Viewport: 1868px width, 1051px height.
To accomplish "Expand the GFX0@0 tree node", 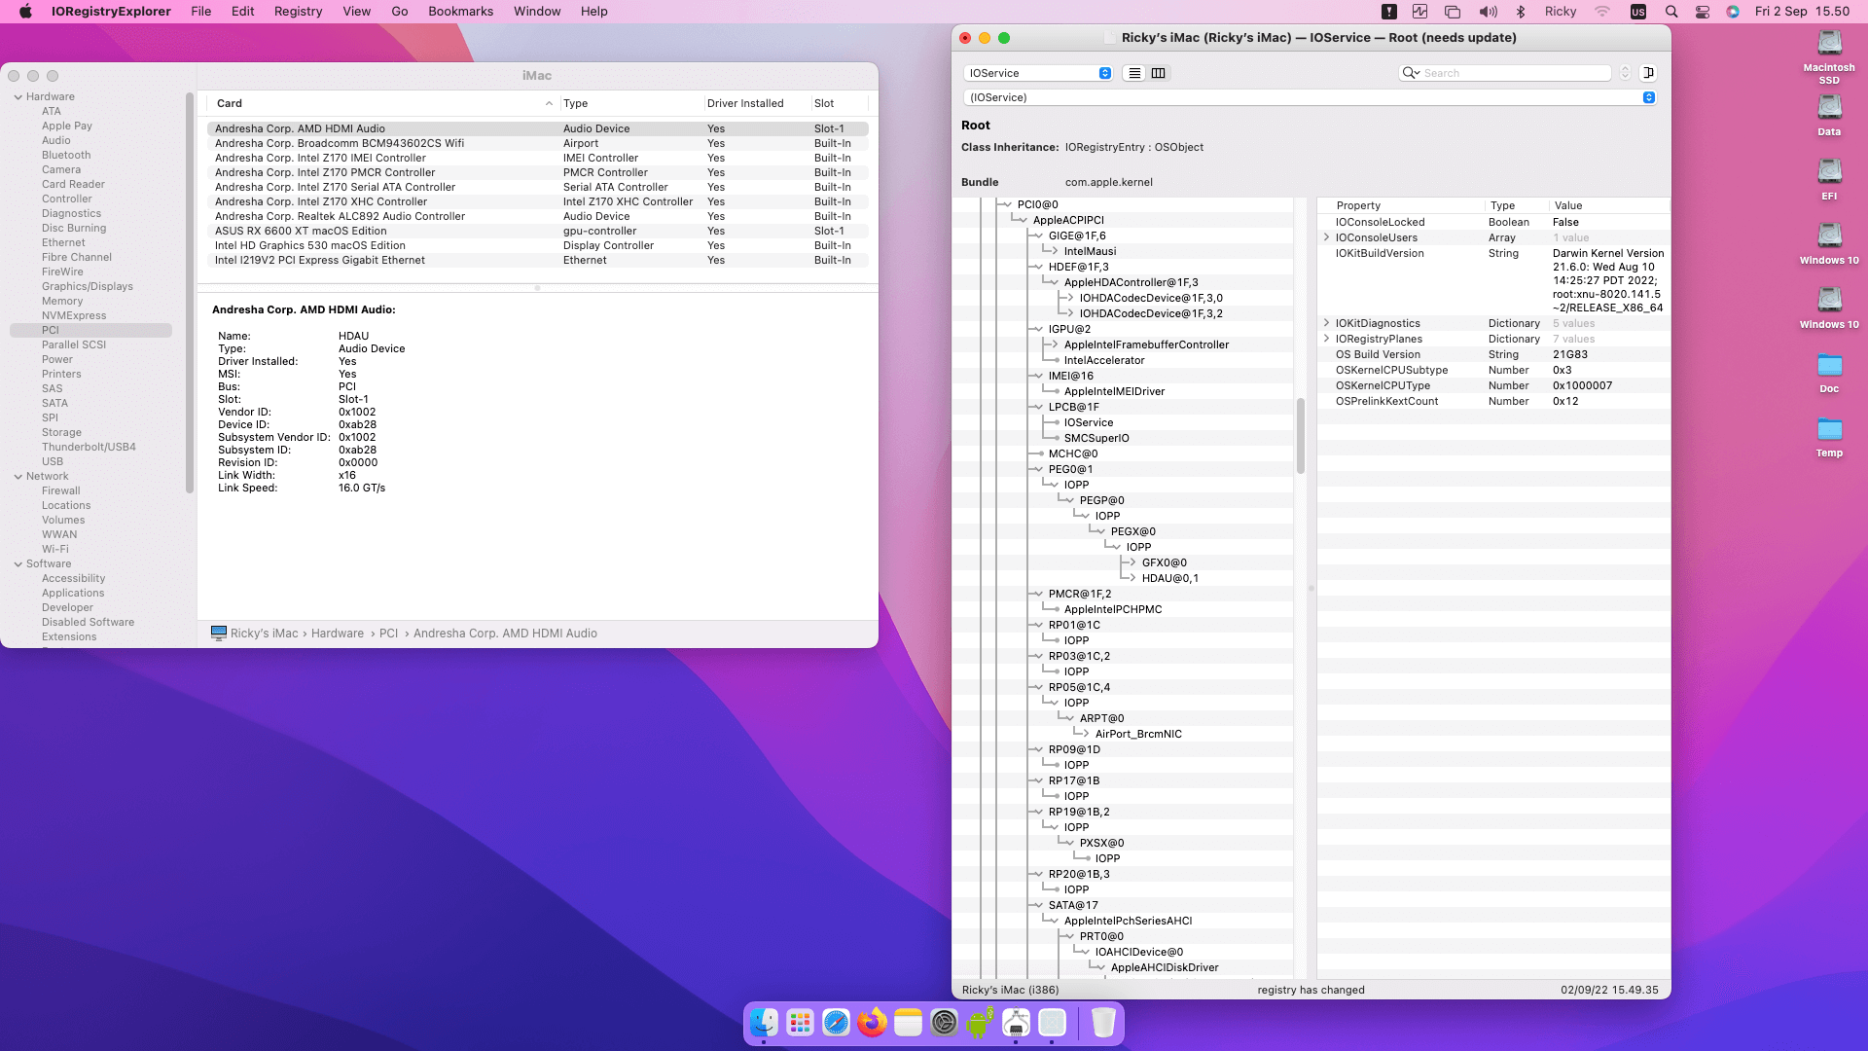I will tap(1133, 562).
